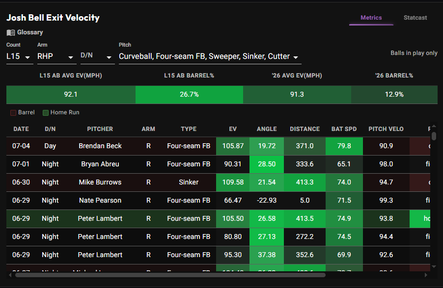Click the Josh Bell Exit Velocity heading

click(53, 18)
